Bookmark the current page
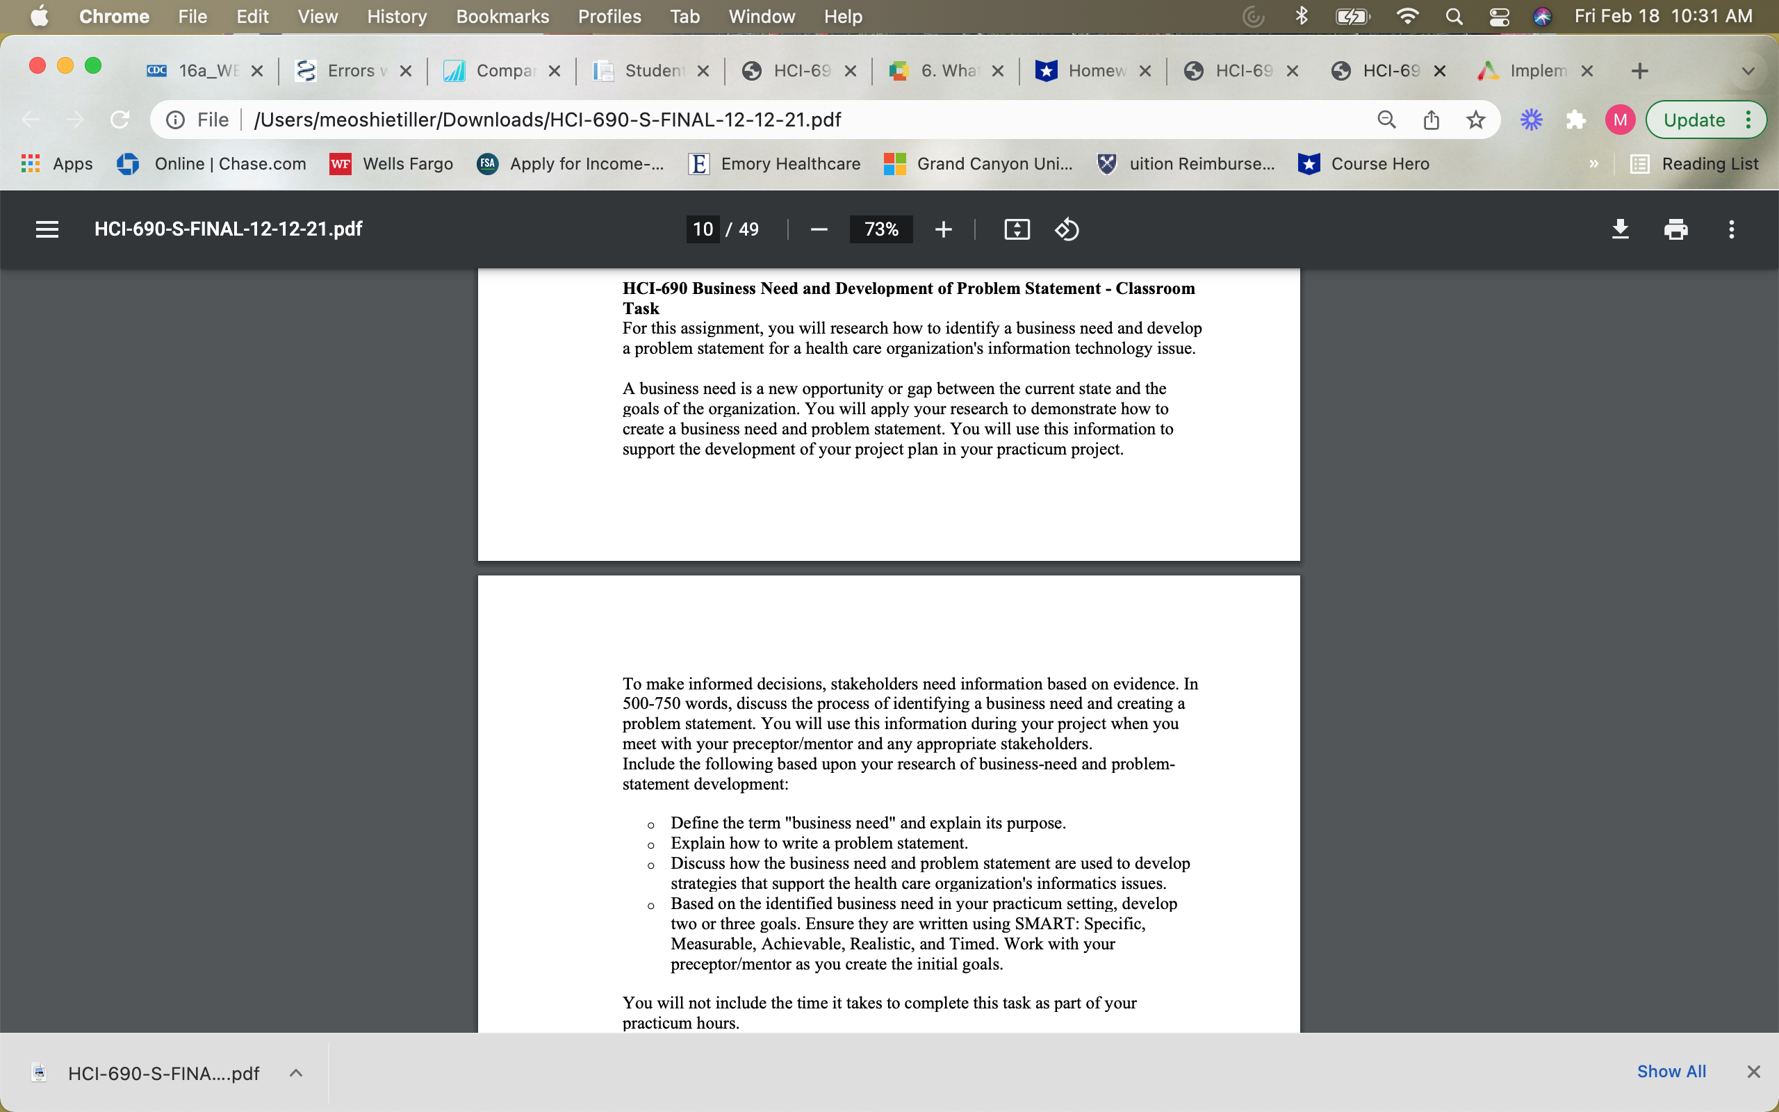The image size is (1779, 1112). [1476, 119]
